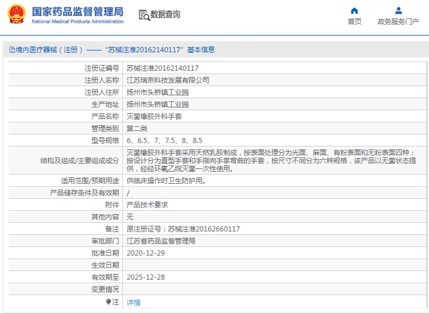Click the 审批部门 label
This screenshot has width=429, height=313.
click(105, 241)
